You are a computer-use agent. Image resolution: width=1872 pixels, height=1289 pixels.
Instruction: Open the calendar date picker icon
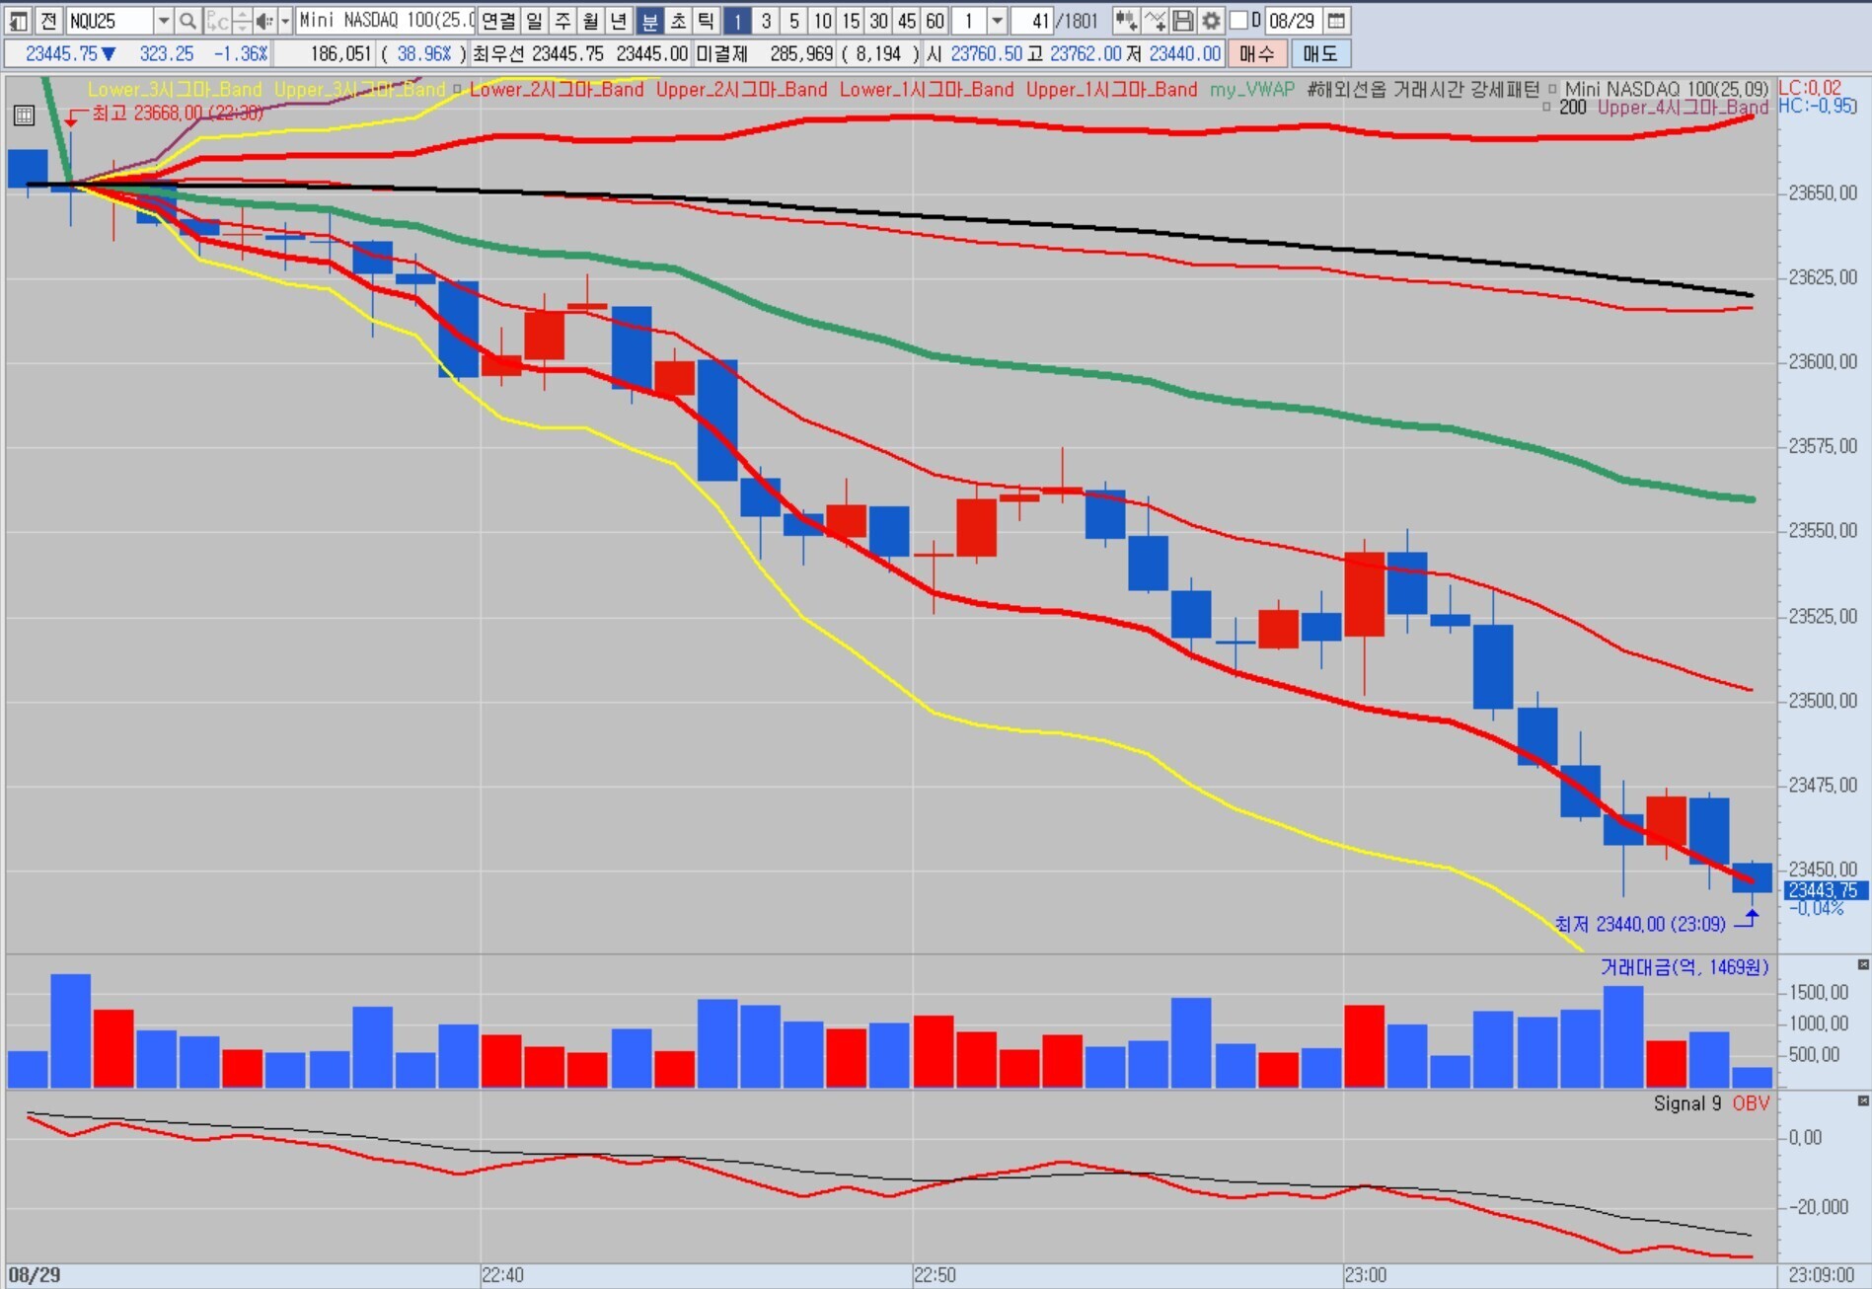click(1335, 21)
